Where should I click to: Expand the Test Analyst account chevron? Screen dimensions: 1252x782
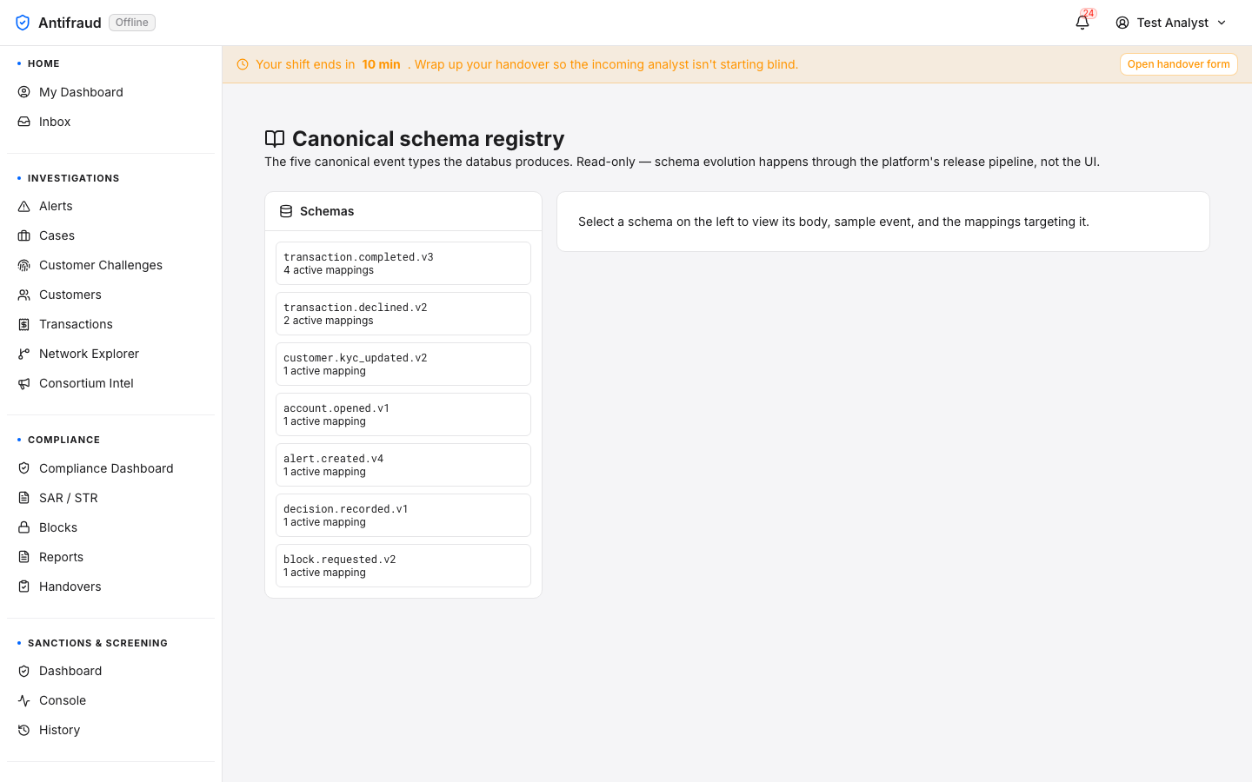[x=1222, y=23]
